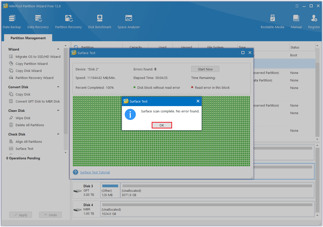The width and height of the screenshot is (323, 227).
Task: Click the Disk 4 drive icon
Action: (x=77, y=210)
